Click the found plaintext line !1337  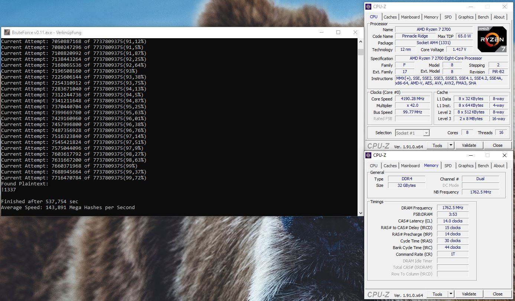[9, 189]
